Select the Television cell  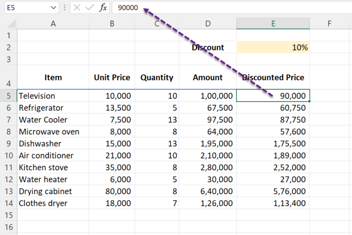[53, 95]
